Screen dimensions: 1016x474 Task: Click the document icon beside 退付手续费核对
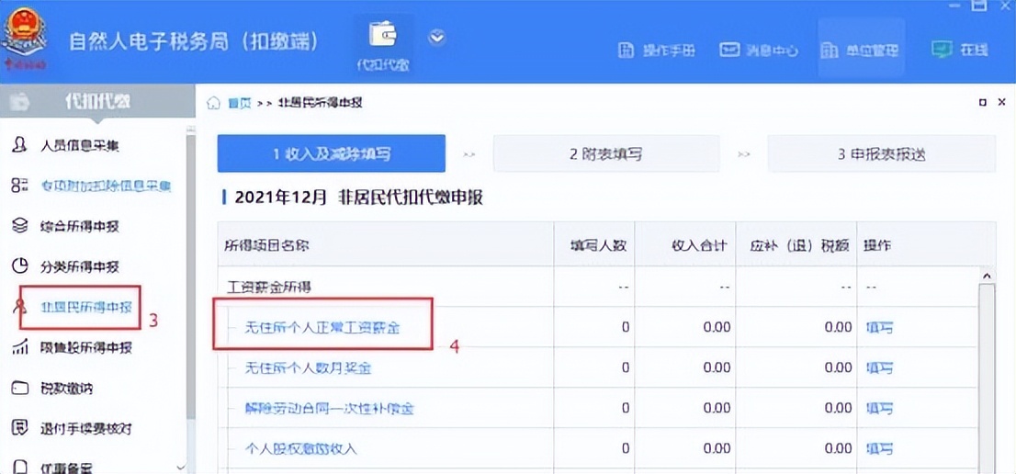pos(20,428)
